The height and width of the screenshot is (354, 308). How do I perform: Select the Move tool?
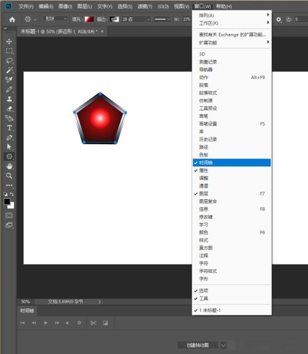click(x=9, y=41)
